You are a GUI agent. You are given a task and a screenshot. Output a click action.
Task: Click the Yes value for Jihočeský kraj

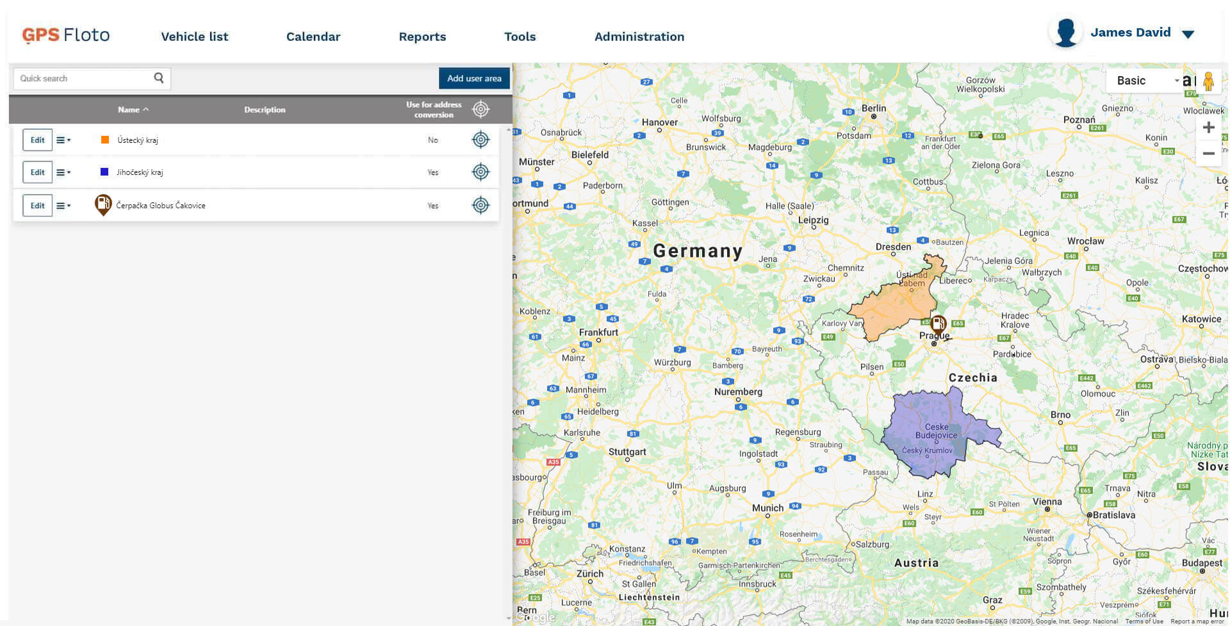(x=433, y=172)
